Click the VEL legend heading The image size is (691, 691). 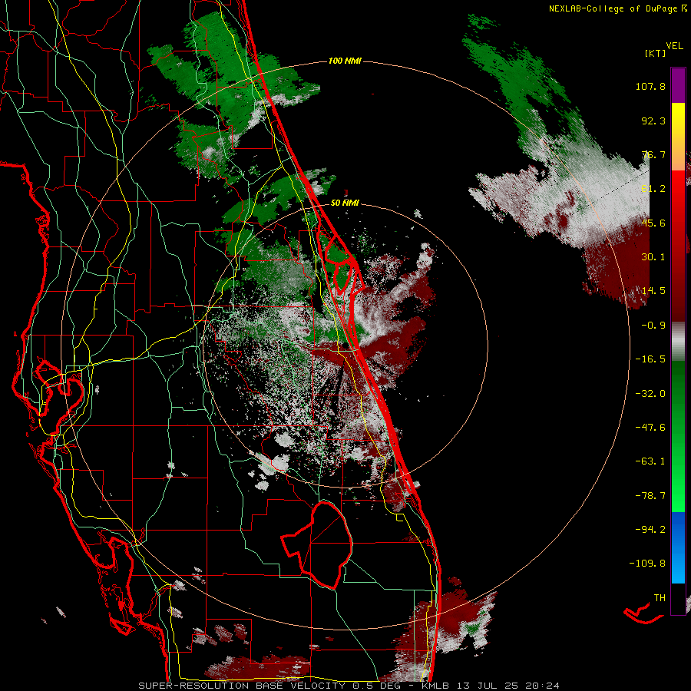tap(674, 46)
